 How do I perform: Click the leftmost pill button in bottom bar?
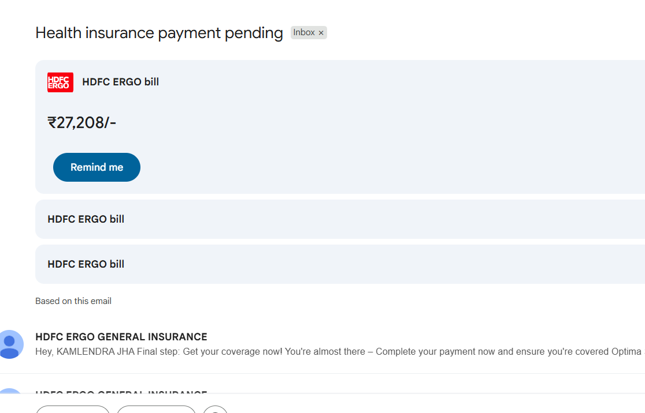pos(73,409)
